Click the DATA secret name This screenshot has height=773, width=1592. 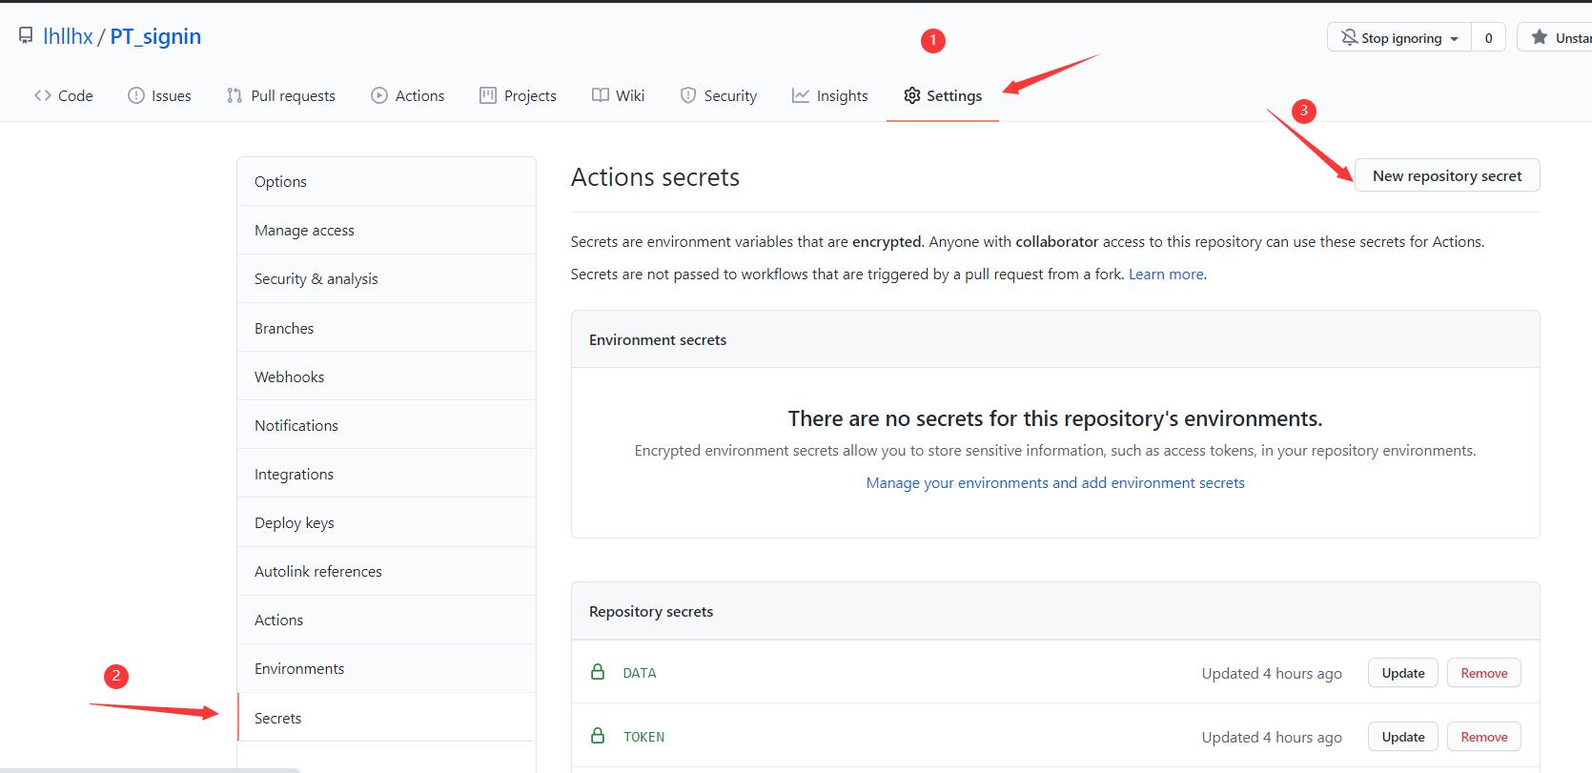pyautogui.click(x=640, y=673)
